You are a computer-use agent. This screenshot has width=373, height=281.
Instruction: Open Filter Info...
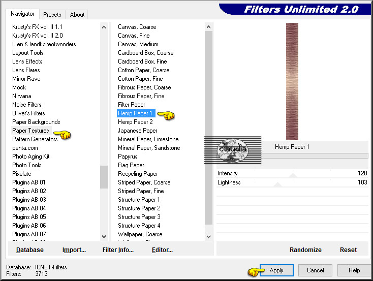click(x=118, y=250)
